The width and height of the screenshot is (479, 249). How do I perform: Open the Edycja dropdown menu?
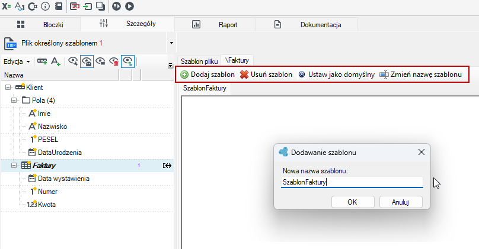(17, 62)
